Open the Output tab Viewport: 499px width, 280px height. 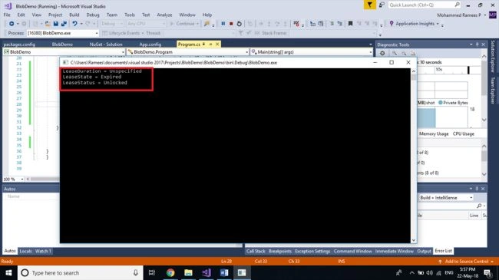click(x=424, y=251)
